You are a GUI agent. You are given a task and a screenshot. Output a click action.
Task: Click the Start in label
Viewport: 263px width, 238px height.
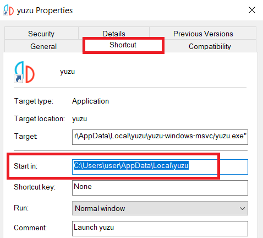coord(25,166)
